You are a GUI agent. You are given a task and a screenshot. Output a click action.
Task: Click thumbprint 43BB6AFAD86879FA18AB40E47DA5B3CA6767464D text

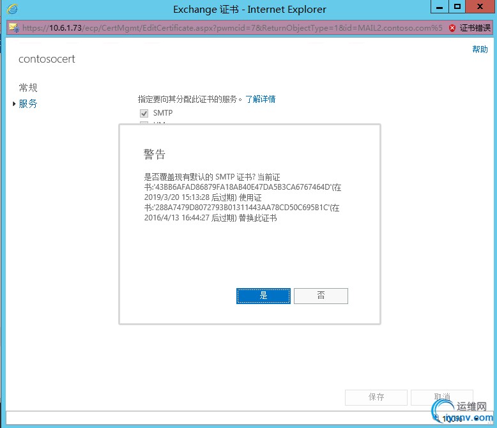[x=243, y=187]
